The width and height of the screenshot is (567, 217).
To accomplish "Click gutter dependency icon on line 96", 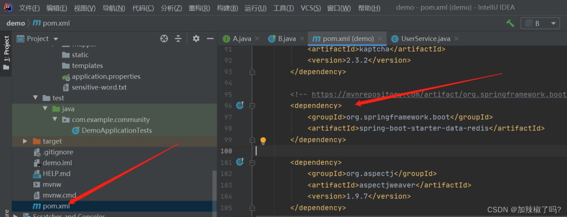I will coord(240,105).
